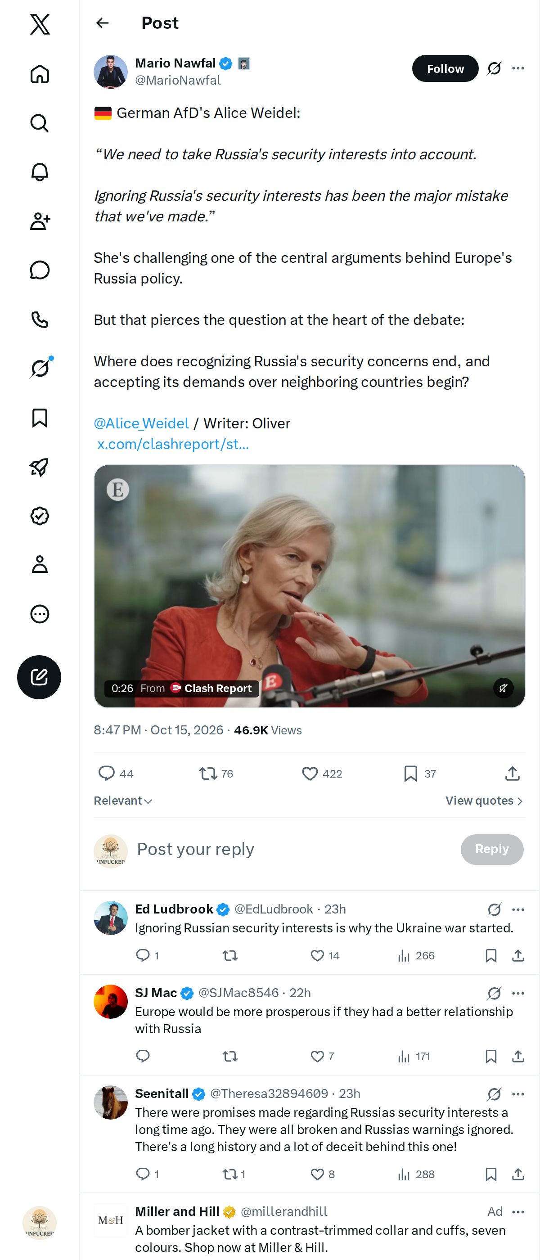The image size is (540, 1260).
Task: Open Bookmarks from the sidebar
Action: click(x=40, y=418)
